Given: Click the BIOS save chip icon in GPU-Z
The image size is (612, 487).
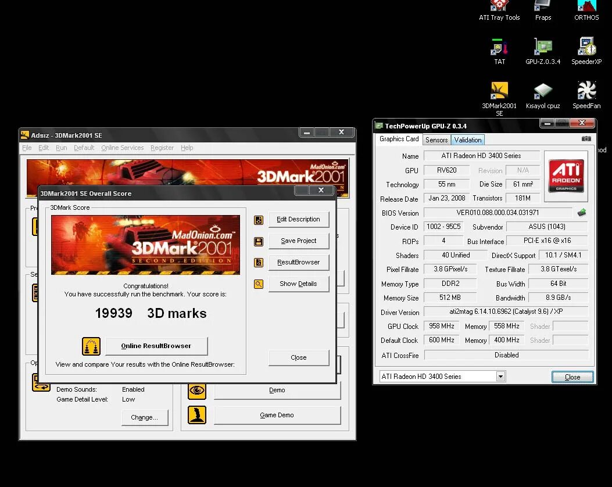Looking at the screenshot, I should (582, 213).
